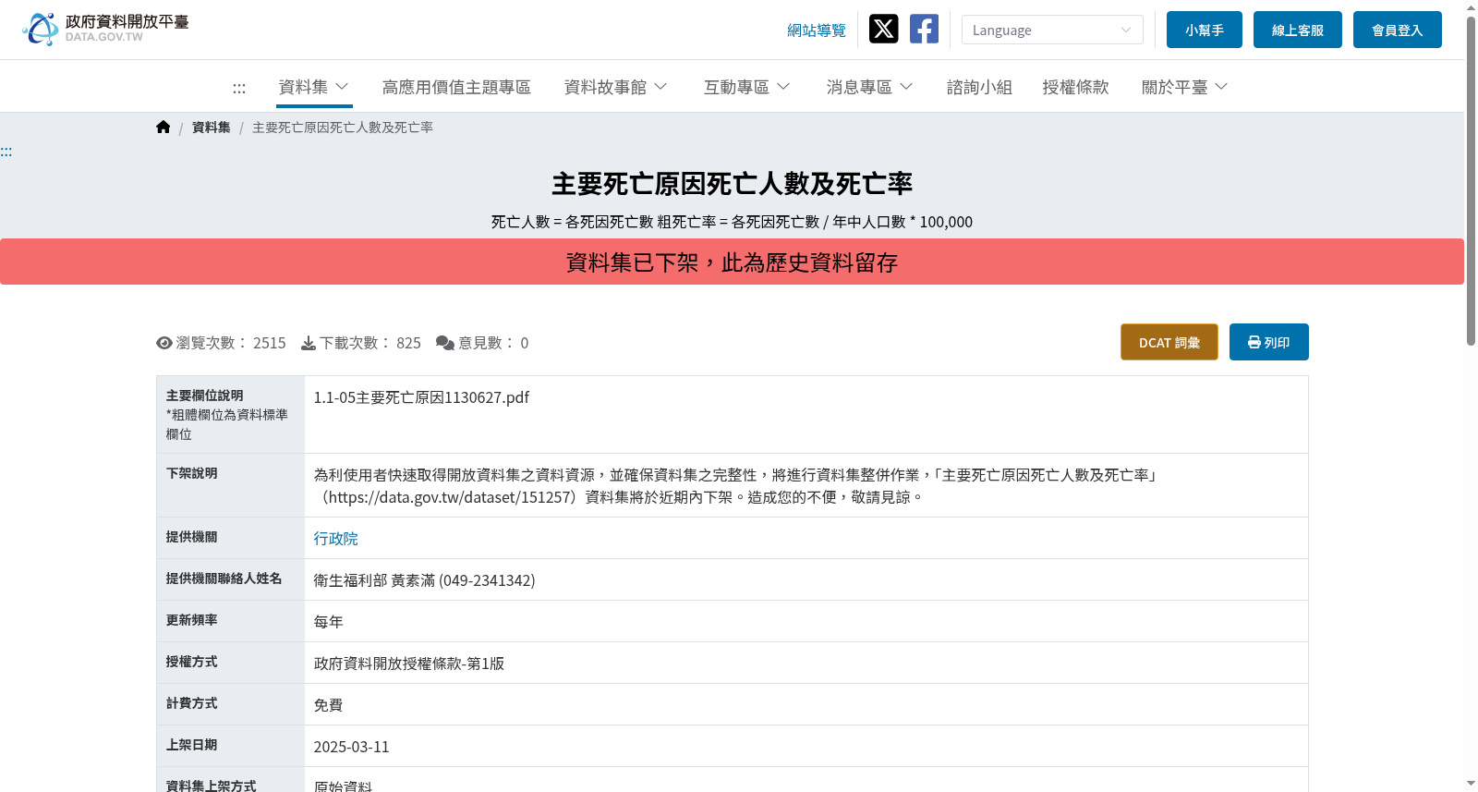This screenshot has height=792, width=1478.
Task: Click the DATA.GOV.TW site logo
Action: 105,29
